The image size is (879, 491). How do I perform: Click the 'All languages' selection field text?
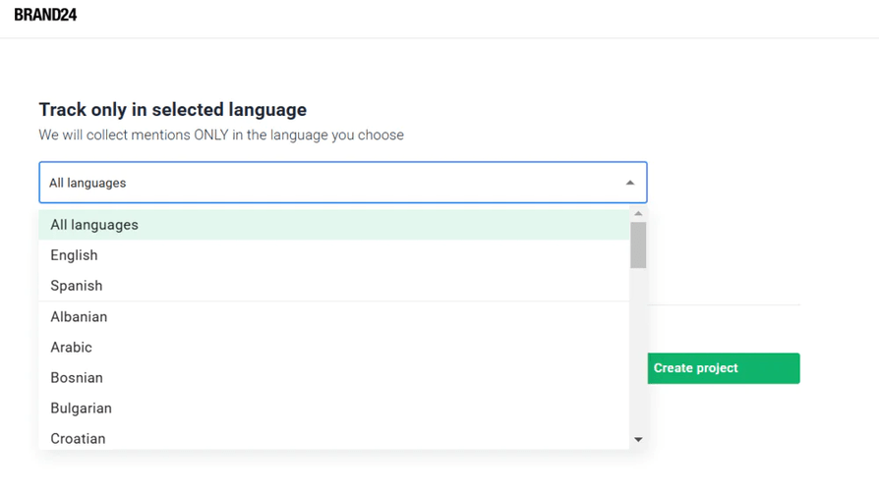[x=88, y=183]
